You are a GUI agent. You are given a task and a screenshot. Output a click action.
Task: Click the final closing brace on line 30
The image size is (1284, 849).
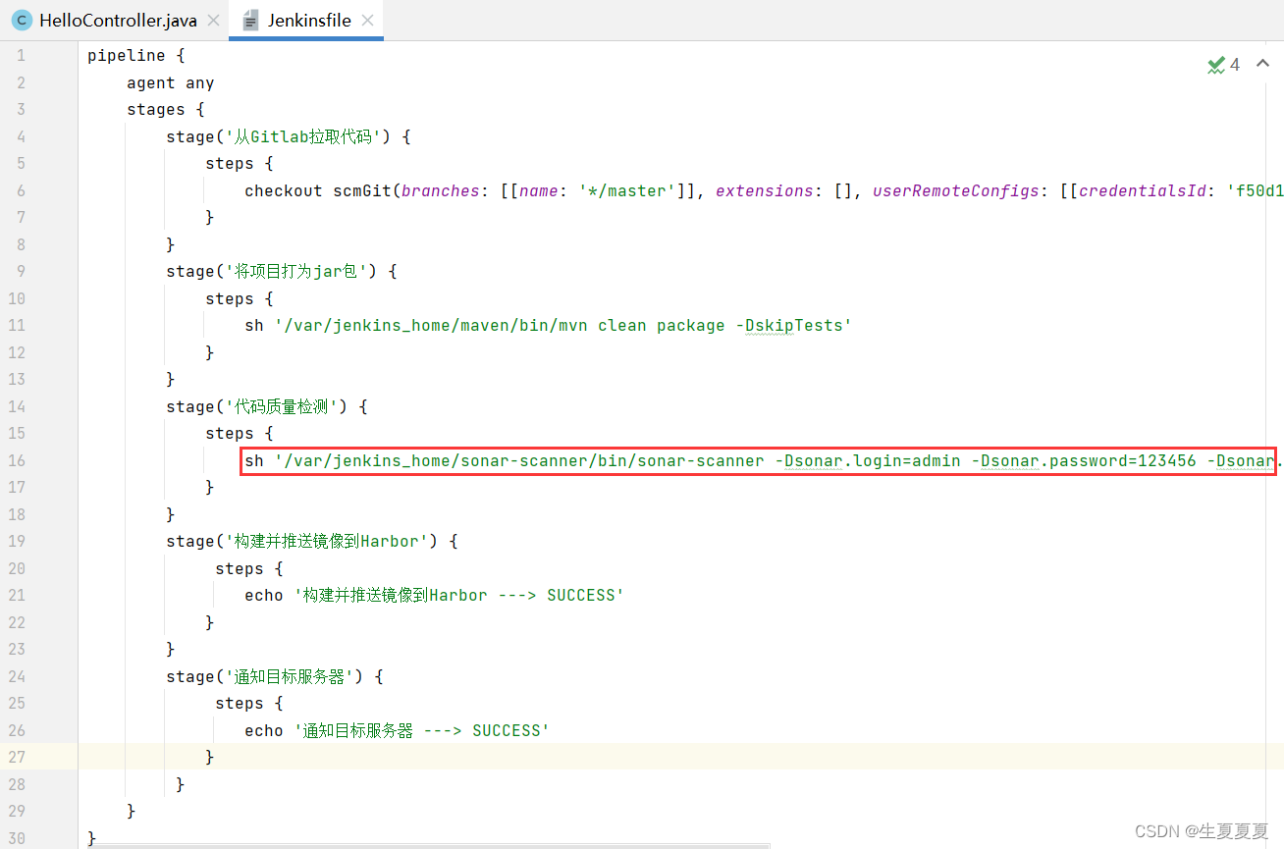click(92, 838)
